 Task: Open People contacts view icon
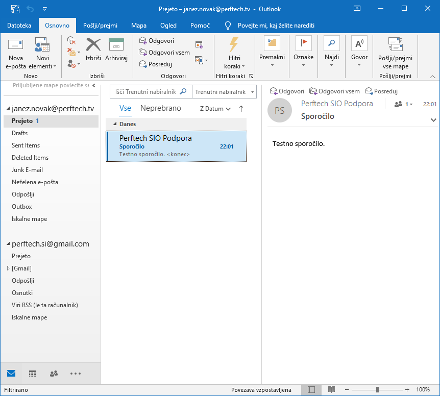(54, 373)
